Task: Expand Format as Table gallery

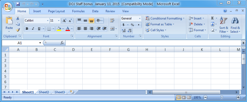Action: point(160,24)
